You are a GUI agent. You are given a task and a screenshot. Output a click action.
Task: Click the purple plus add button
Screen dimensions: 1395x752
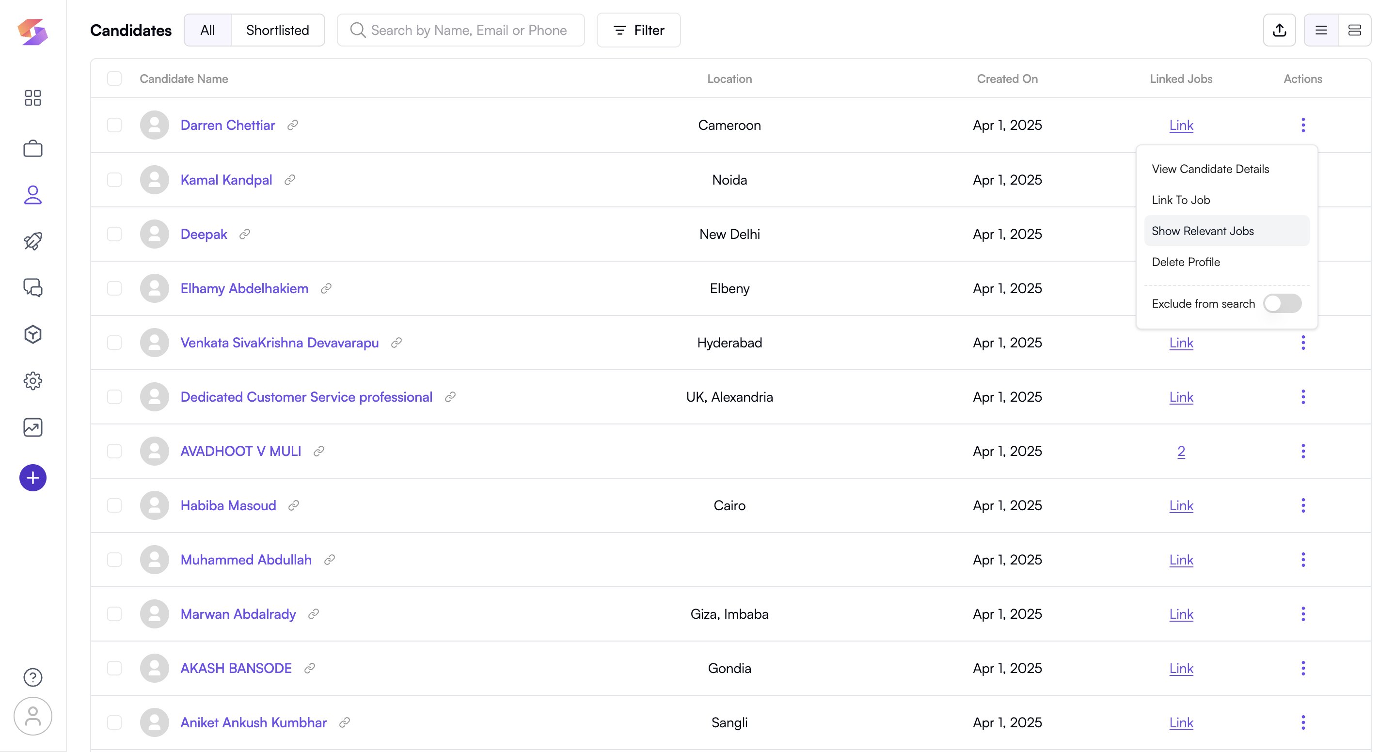tap(32, 478)
